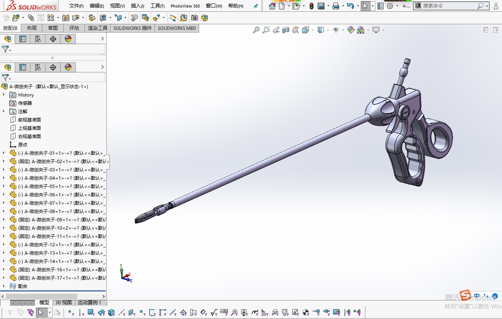Click the Save floppy disk icon
This screenshot has height=319, width=502.
point(321,6)
